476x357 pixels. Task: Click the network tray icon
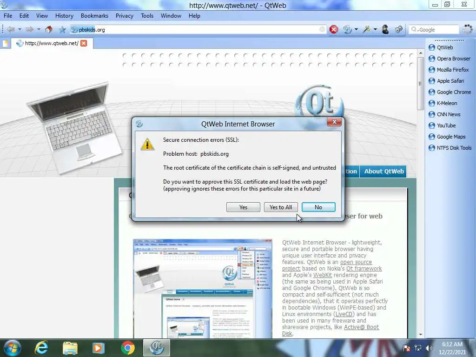coord(418,348)
